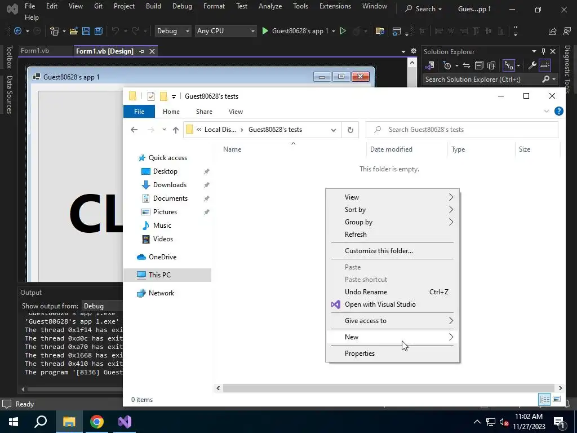
Task: Open the Toolbox side panel tab
Action: coord(10,57)
